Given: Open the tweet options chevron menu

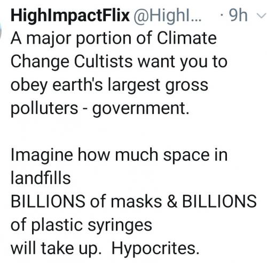Looking at the screenshot, I should [x=261, y=16].
